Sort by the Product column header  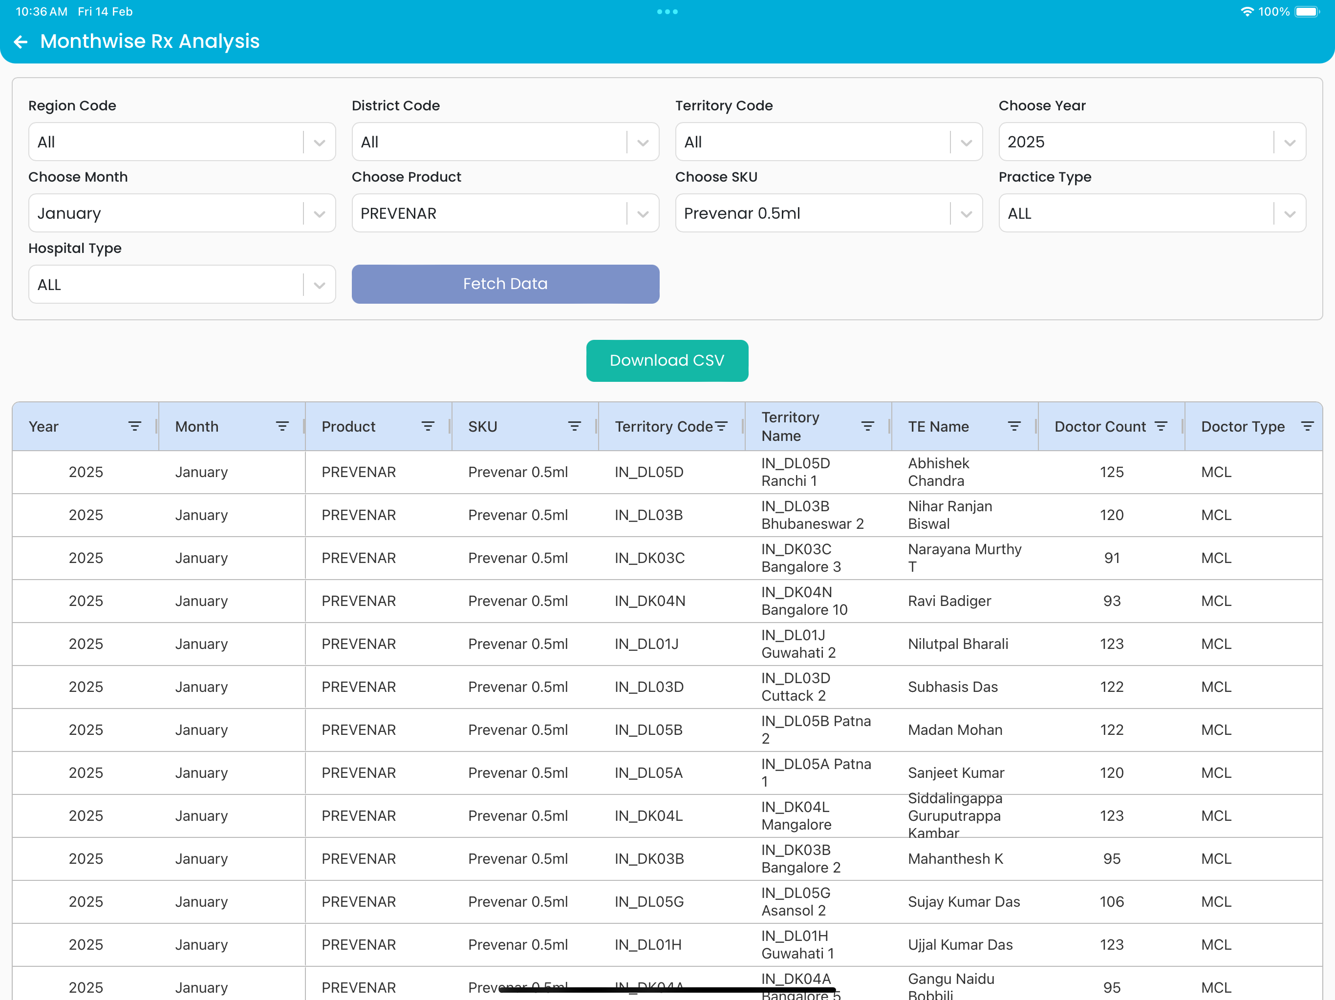point(348,426)
